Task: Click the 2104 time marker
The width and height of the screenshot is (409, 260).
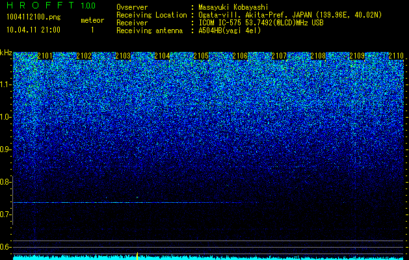Action: click(162, 56)
